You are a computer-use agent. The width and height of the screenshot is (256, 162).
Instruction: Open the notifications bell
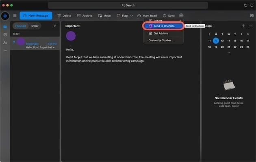click(x=252, y=5)
